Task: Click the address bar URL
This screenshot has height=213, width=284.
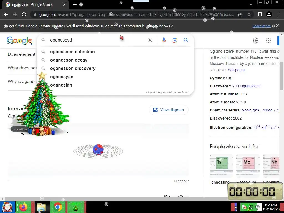Action: [x=136, y=14]
